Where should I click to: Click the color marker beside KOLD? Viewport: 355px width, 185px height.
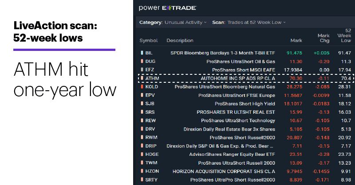click(x=142, y=86)
